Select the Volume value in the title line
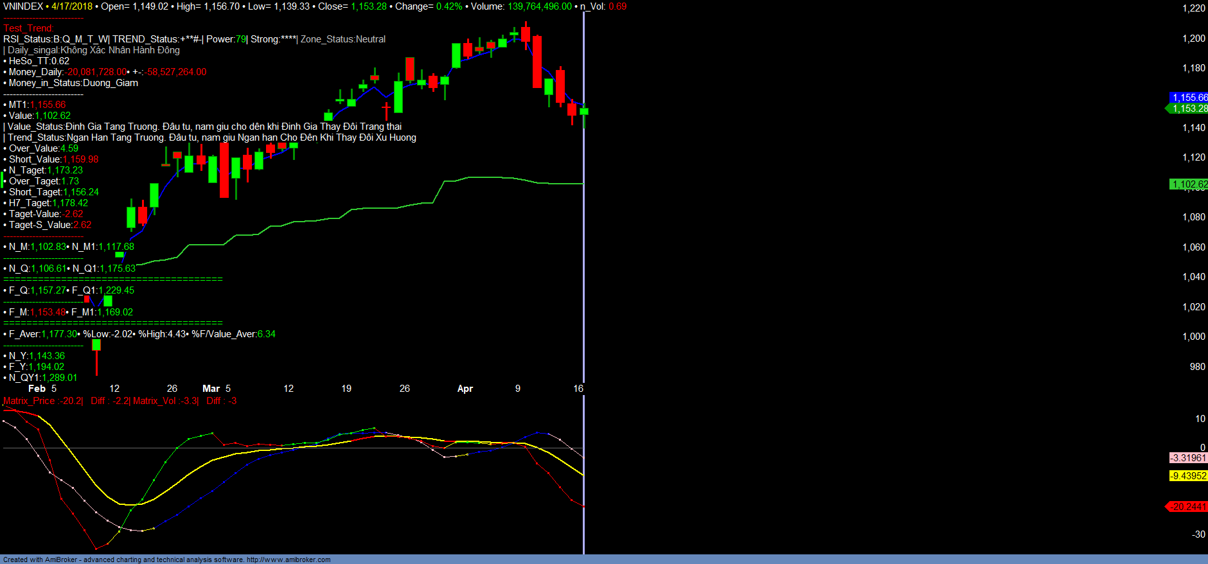 539,6
